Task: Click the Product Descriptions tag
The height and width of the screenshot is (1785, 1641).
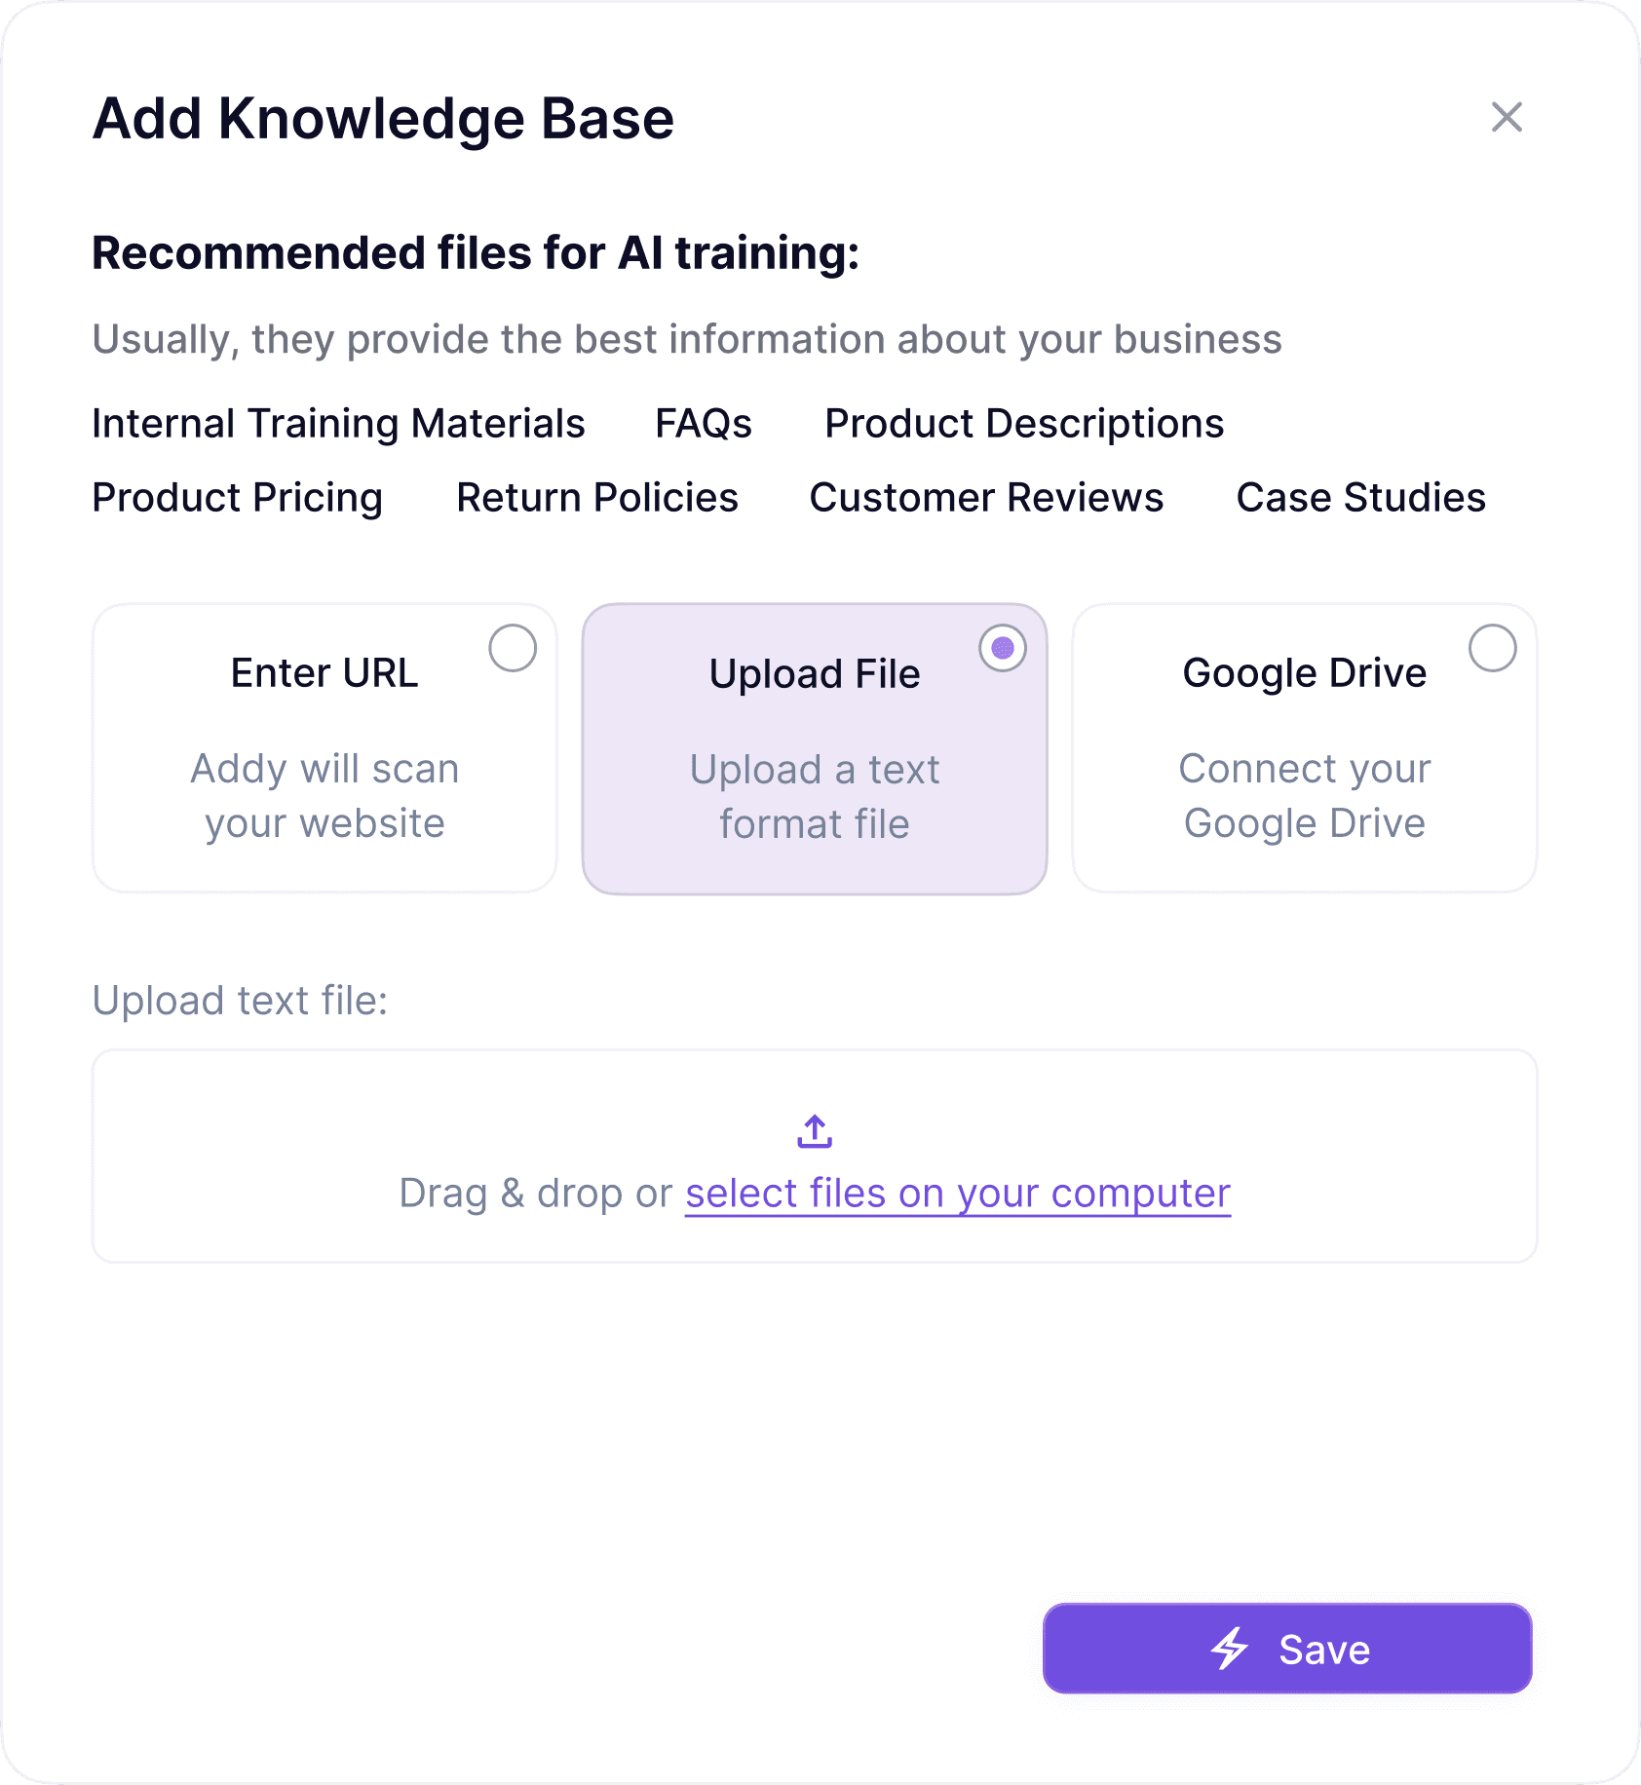Action: (1024, 423)
